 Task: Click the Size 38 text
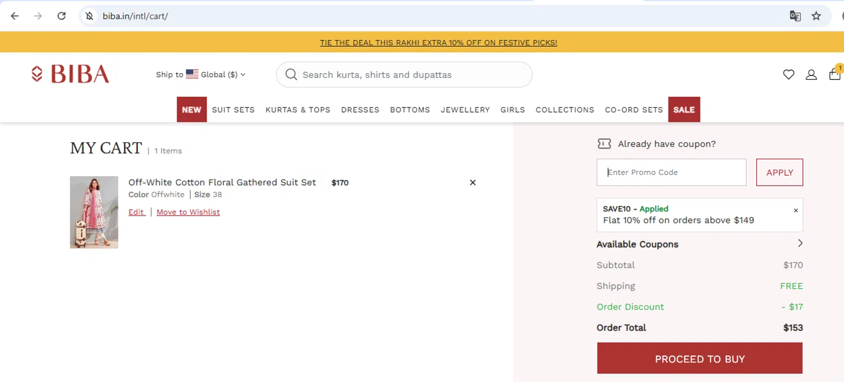(x=208, y=195)
